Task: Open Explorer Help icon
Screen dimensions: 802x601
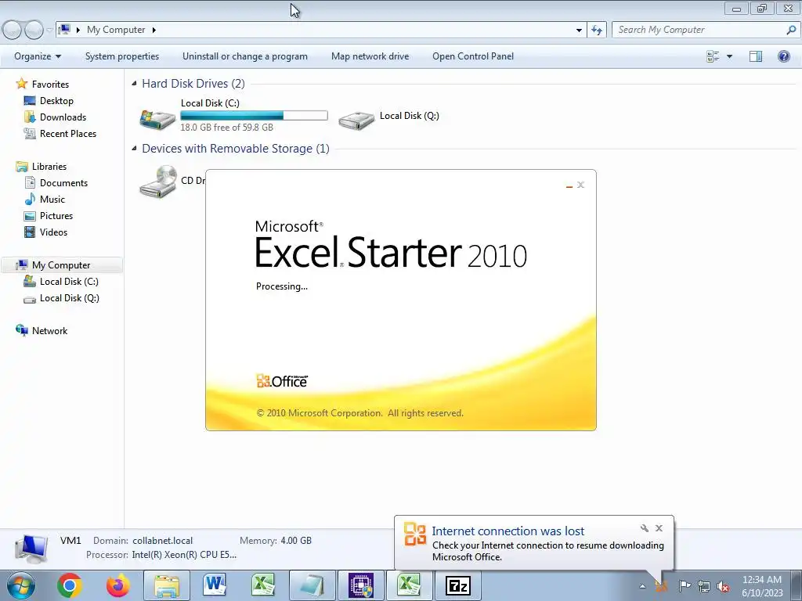Action: (783, 56)
